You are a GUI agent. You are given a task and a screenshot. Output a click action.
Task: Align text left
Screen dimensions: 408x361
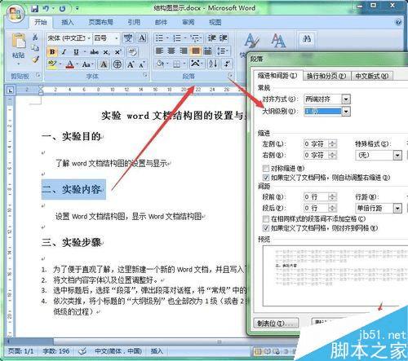pyautogui.click(x=159, y=51)
